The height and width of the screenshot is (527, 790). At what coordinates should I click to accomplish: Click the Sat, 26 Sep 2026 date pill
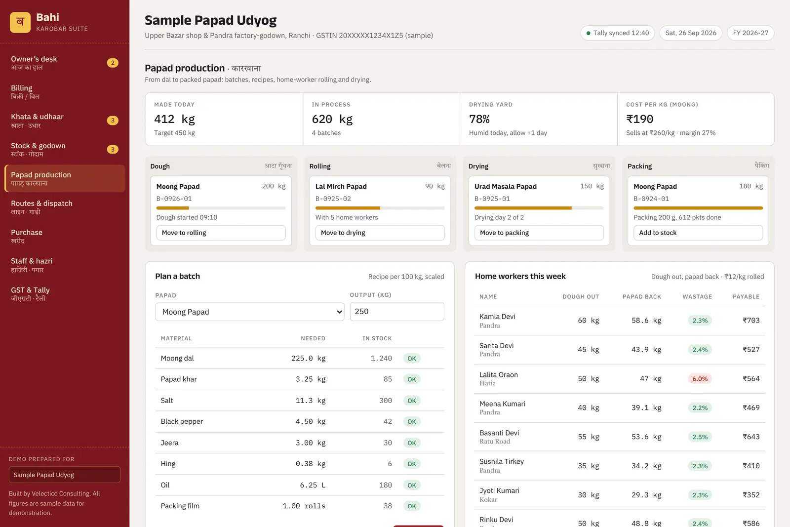(x=691, y=33)
